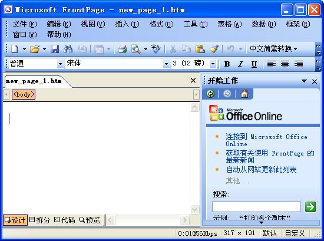
Task: Click the 自动从网站更新此列表 link
Action: coord(262,170)
